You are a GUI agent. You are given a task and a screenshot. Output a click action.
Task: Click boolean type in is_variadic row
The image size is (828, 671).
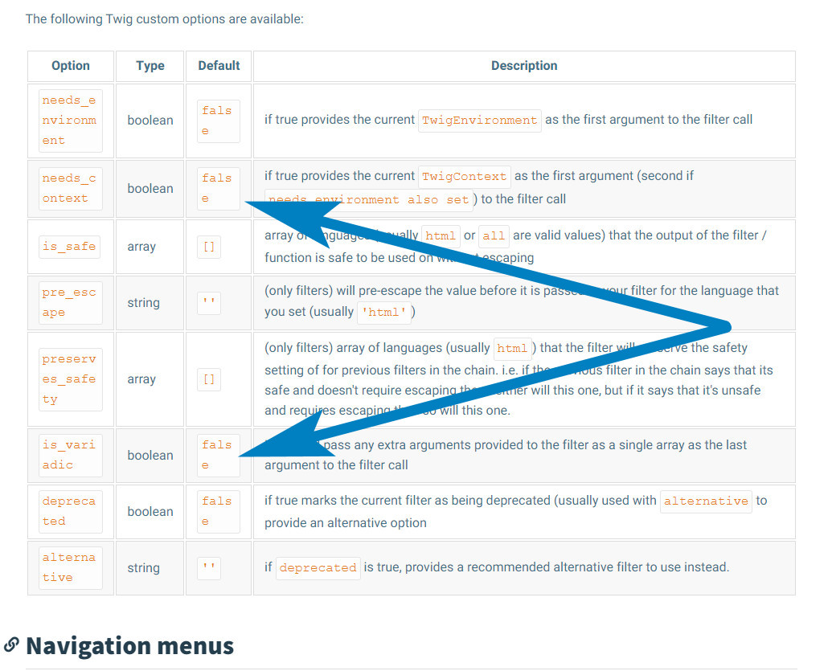[x=150, y=455]
